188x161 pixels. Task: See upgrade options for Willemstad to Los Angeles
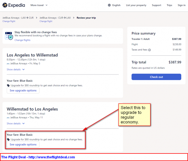click(23, 144)
